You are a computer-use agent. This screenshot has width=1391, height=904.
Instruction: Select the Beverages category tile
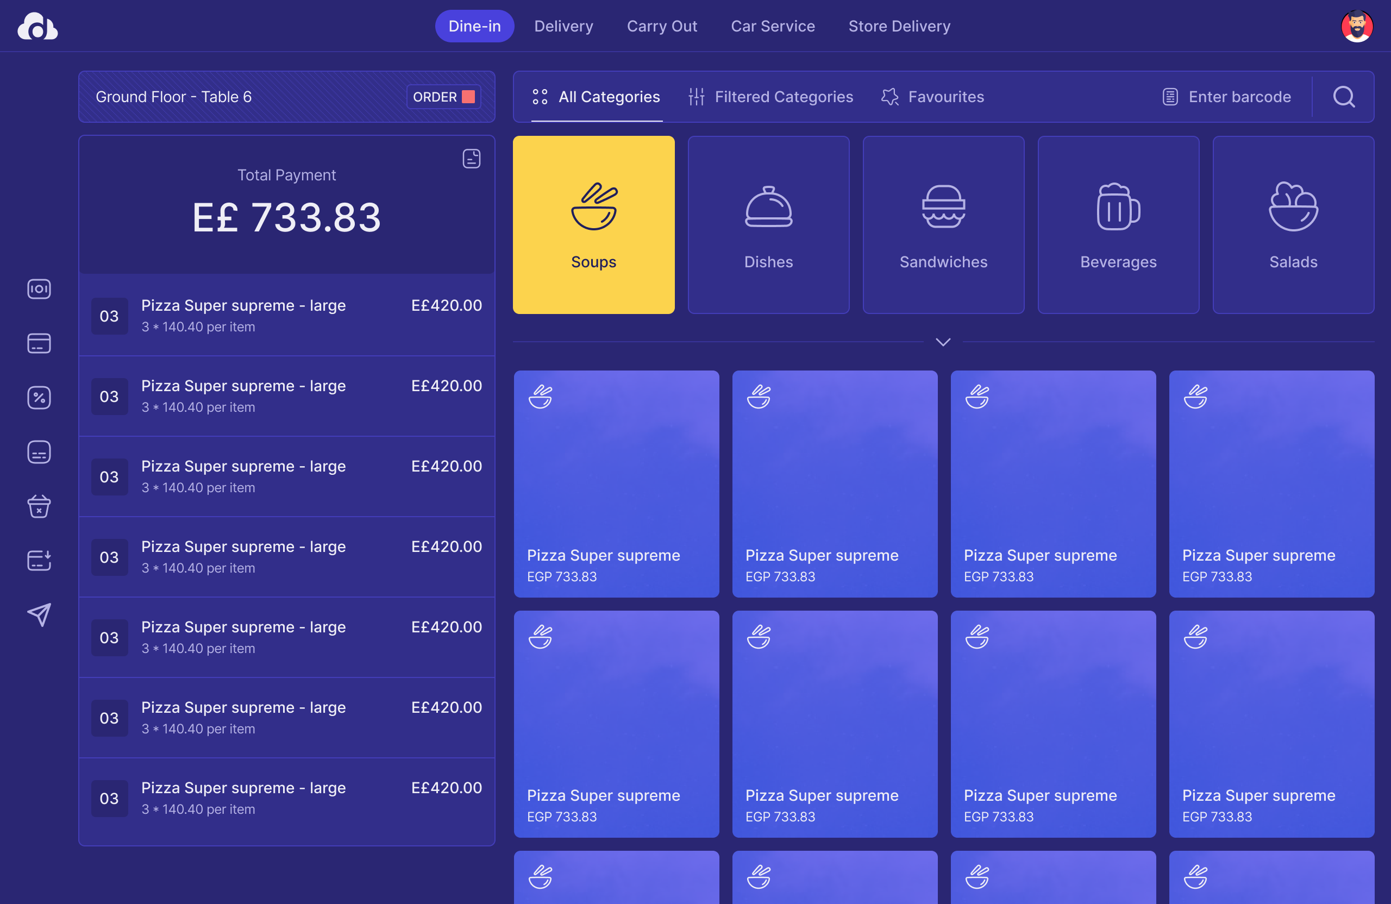[x=1118, y=225]
